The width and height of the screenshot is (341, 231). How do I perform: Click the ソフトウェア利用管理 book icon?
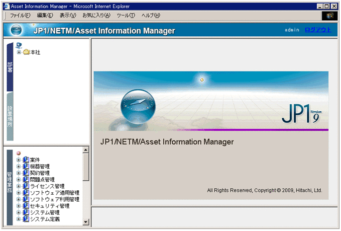26,199
